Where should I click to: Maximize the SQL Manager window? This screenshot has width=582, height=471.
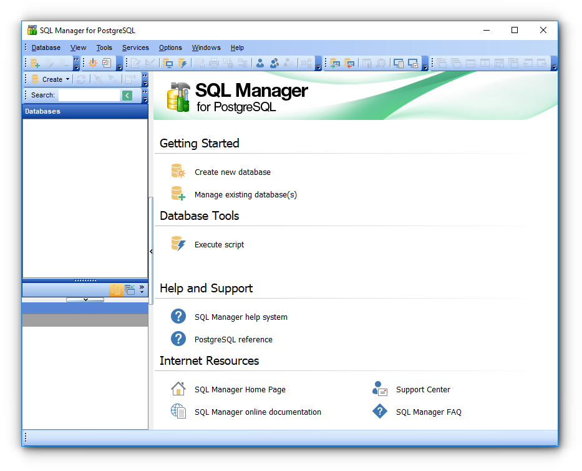515,30
